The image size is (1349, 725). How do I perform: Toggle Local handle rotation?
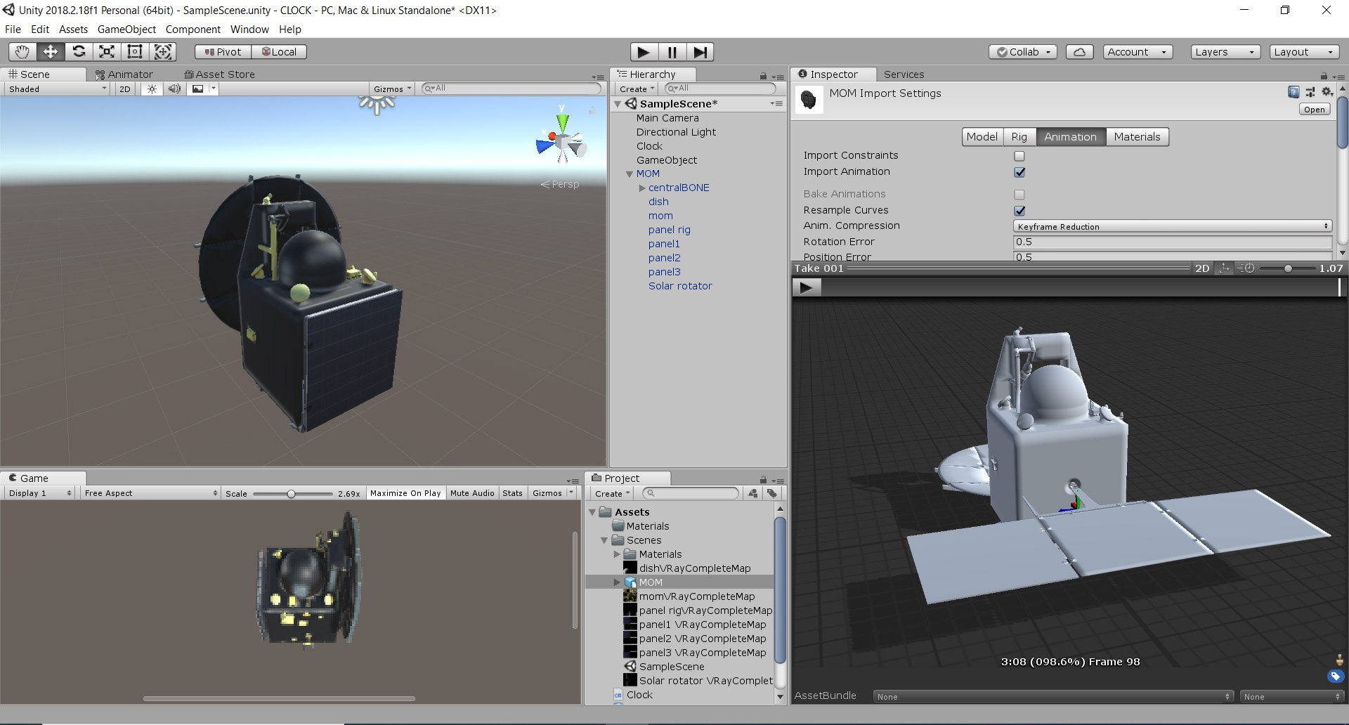click(279, 52)
